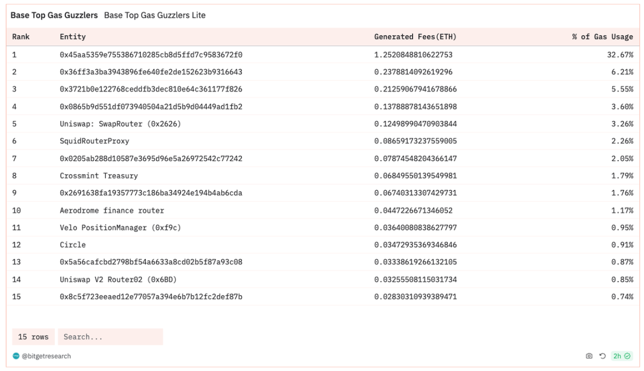This screenshot has width=644, height=371.
Task: Open the @bitgetresearch profile link
Action: tap(46, 356)
